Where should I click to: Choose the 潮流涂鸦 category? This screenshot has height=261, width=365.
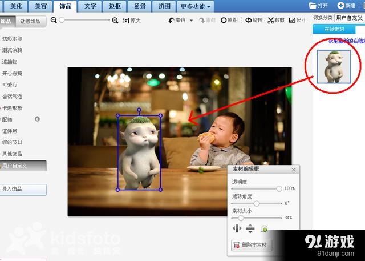pos(12,50)
